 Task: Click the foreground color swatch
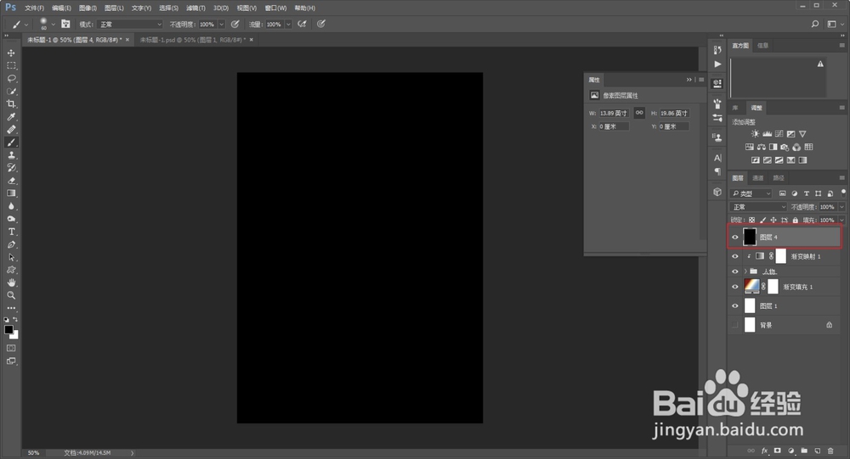tap(8, 330)
